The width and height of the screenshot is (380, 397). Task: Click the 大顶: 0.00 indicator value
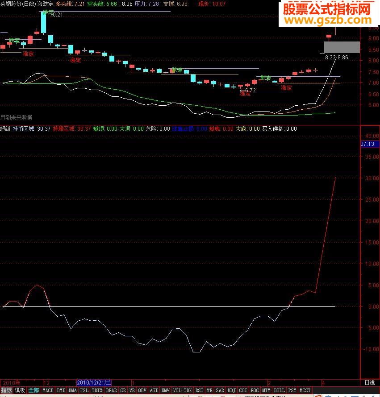pyautogui.click(x=132, y=129)
